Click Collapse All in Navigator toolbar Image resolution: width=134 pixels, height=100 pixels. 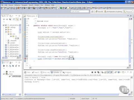(14, 19)
